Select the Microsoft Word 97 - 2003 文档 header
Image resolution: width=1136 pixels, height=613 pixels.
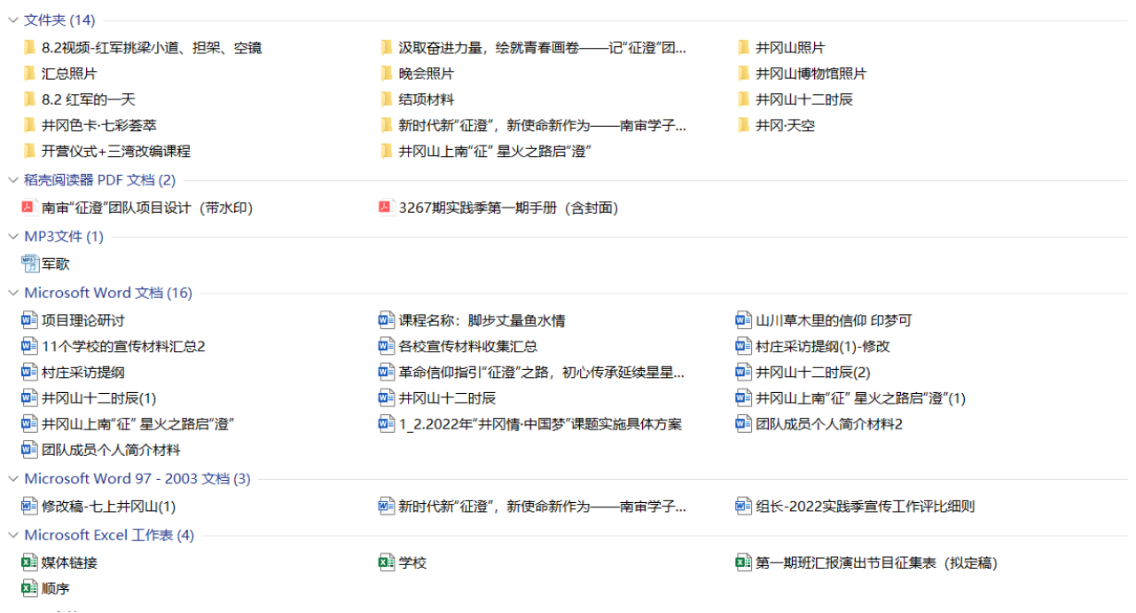[x=137, y=479]
